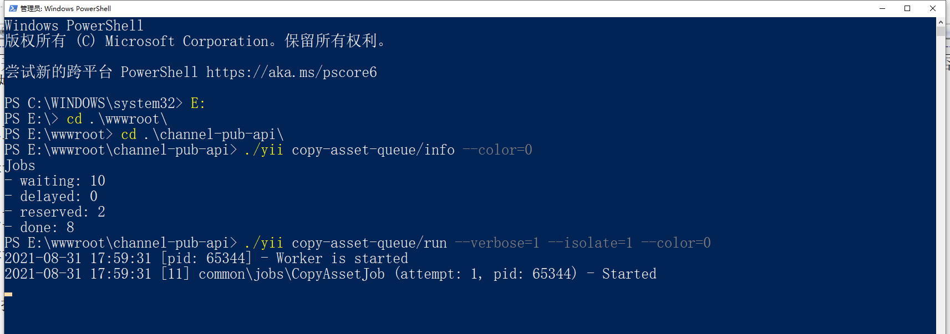This screenshot has height=334, width=950.
Task: Close the PowerShell window
Action: tap(933, 8)
